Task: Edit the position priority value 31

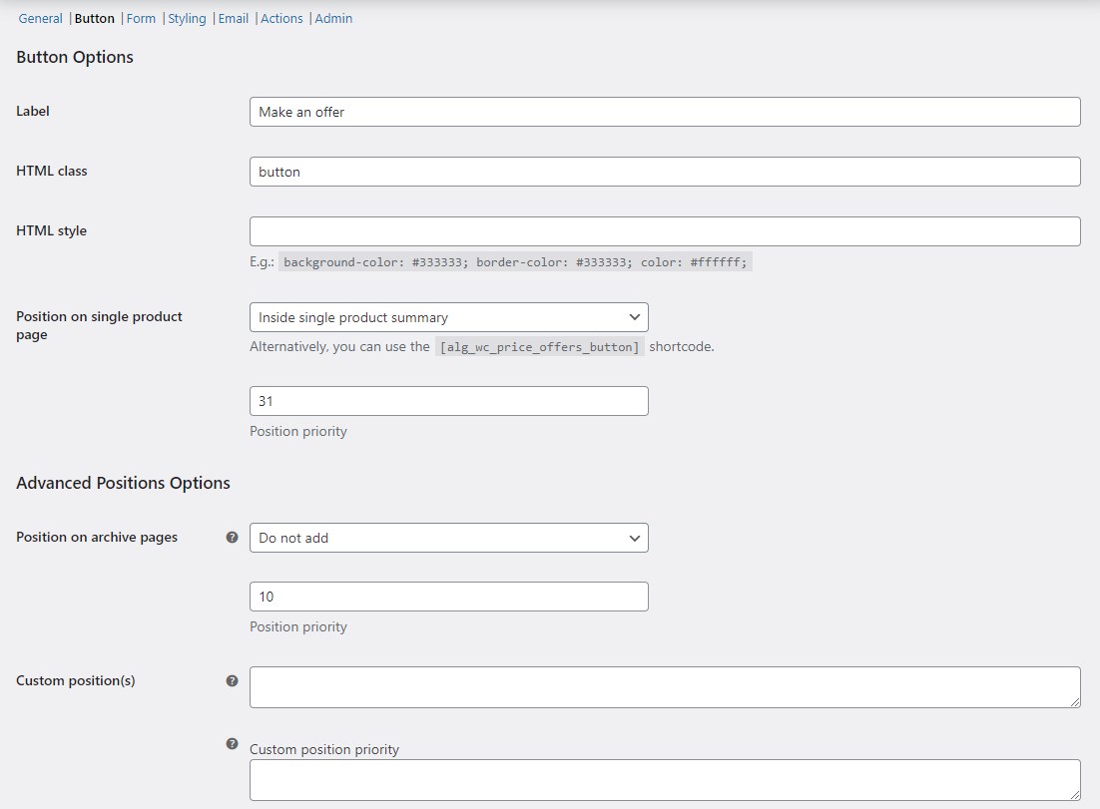Action: coord(448,400)
